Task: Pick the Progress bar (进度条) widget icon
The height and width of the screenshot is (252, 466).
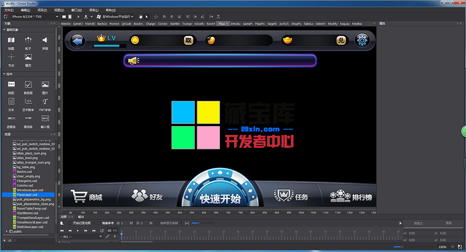Action: [11, 118]
